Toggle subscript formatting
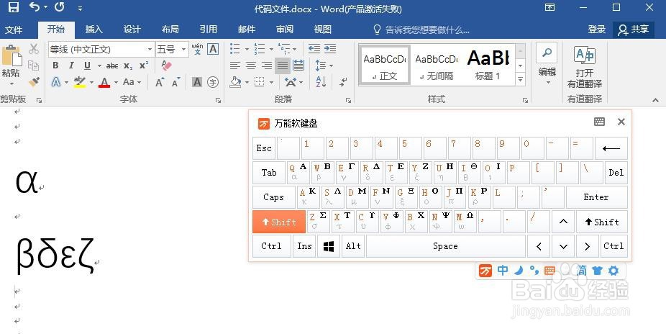 pos(128,66)
